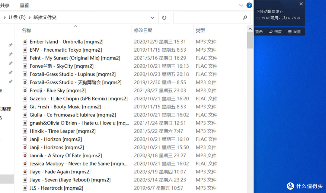Click 新建文件夹 in the breadcrumb path
Screen dimensions: 326x193
[45, 18]
